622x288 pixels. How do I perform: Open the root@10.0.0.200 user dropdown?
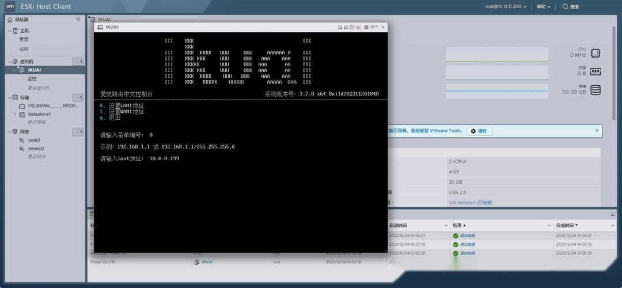point(506,7)
